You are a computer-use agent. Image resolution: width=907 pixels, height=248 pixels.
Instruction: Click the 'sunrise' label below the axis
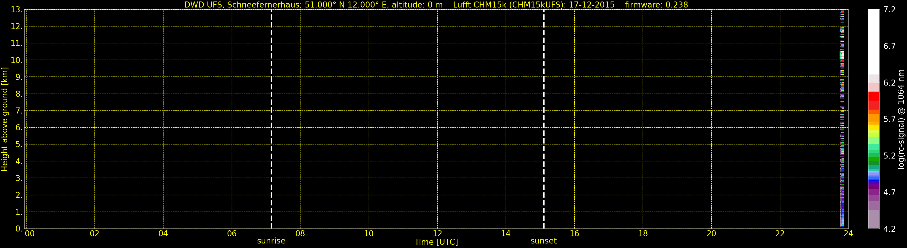tap(271, 240)
